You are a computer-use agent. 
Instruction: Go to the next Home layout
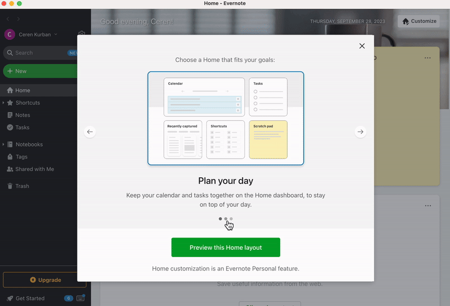(x=361, y=132)
